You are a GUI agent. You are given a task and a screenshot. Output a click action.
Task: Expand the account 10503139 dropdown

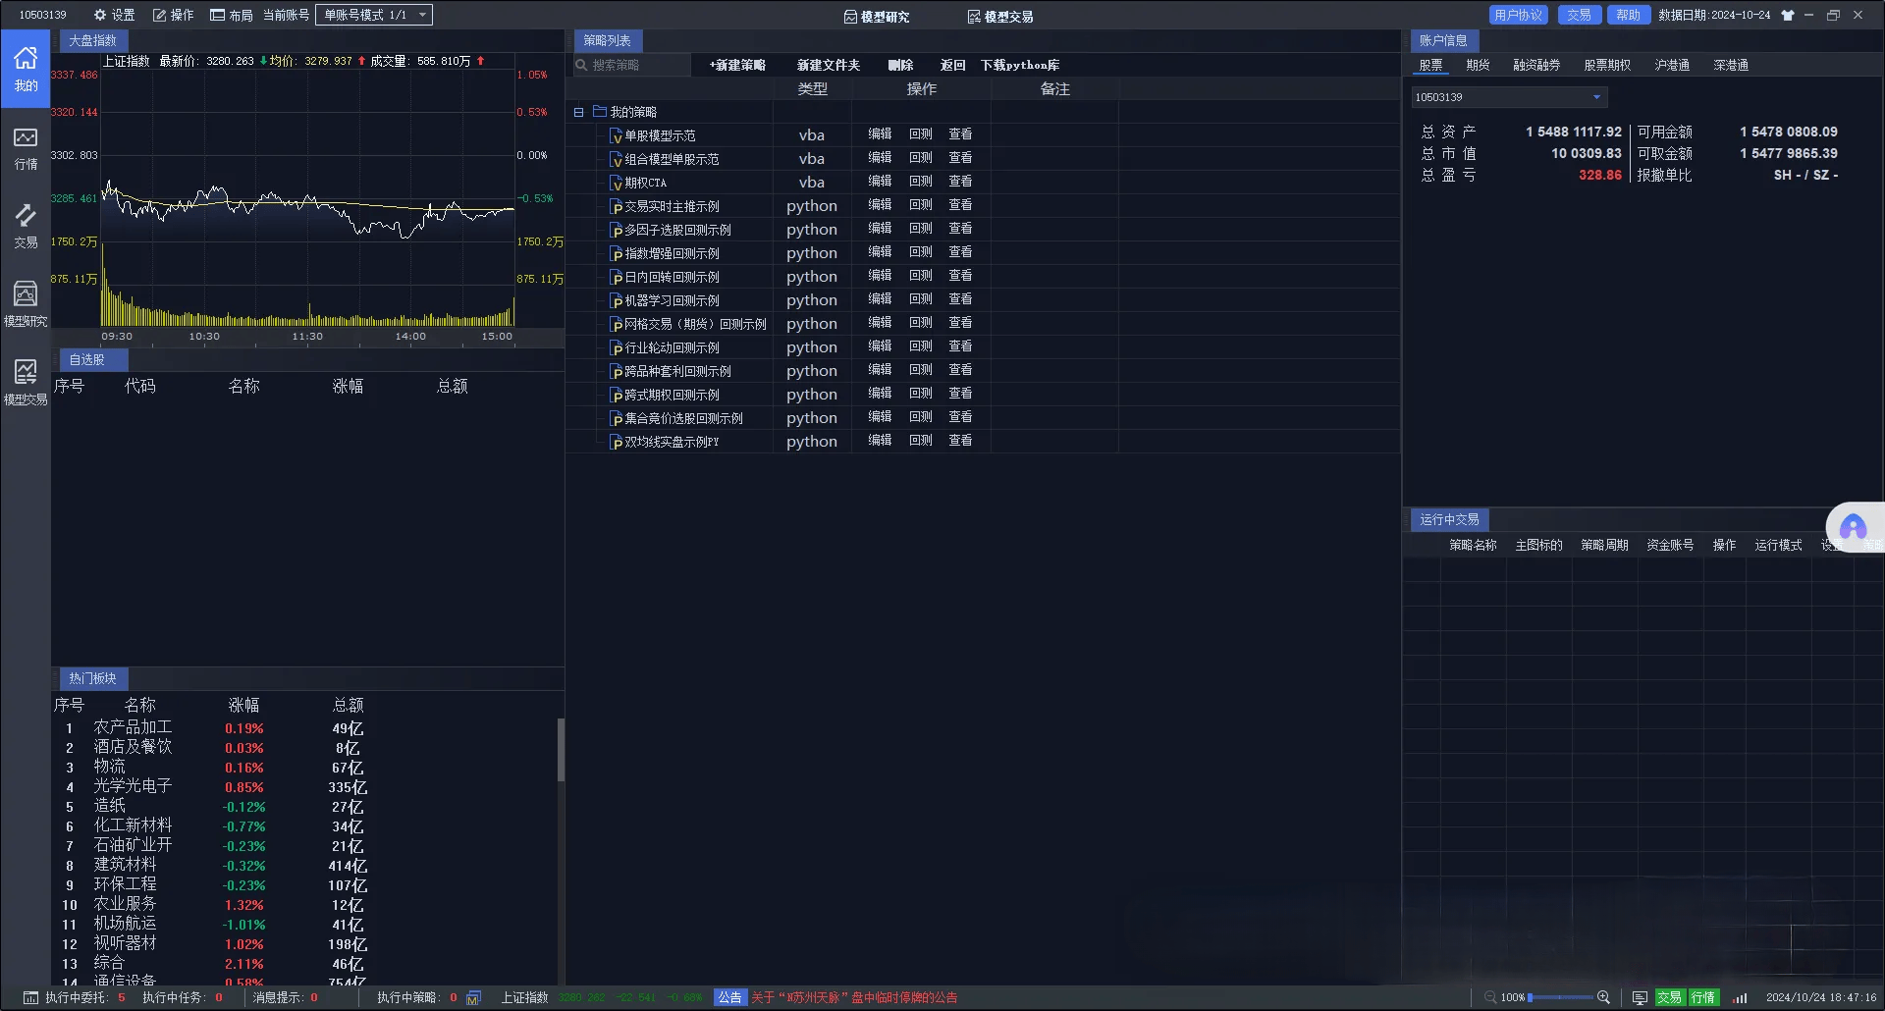coord(1596,97)
